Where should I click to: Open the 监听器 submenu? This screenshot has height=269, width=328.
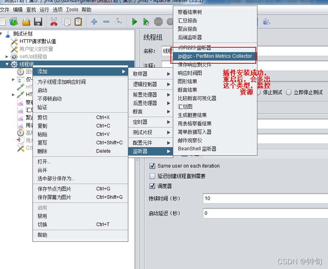(x=151, y=151)
